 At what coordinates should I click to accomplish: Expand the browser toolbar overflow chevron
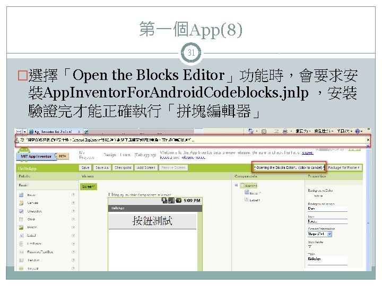369,130
